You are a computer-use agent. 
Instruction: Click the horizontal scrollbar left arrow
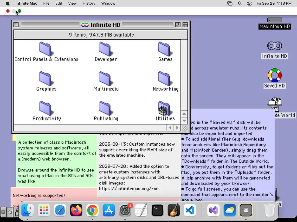pos(170,127)
